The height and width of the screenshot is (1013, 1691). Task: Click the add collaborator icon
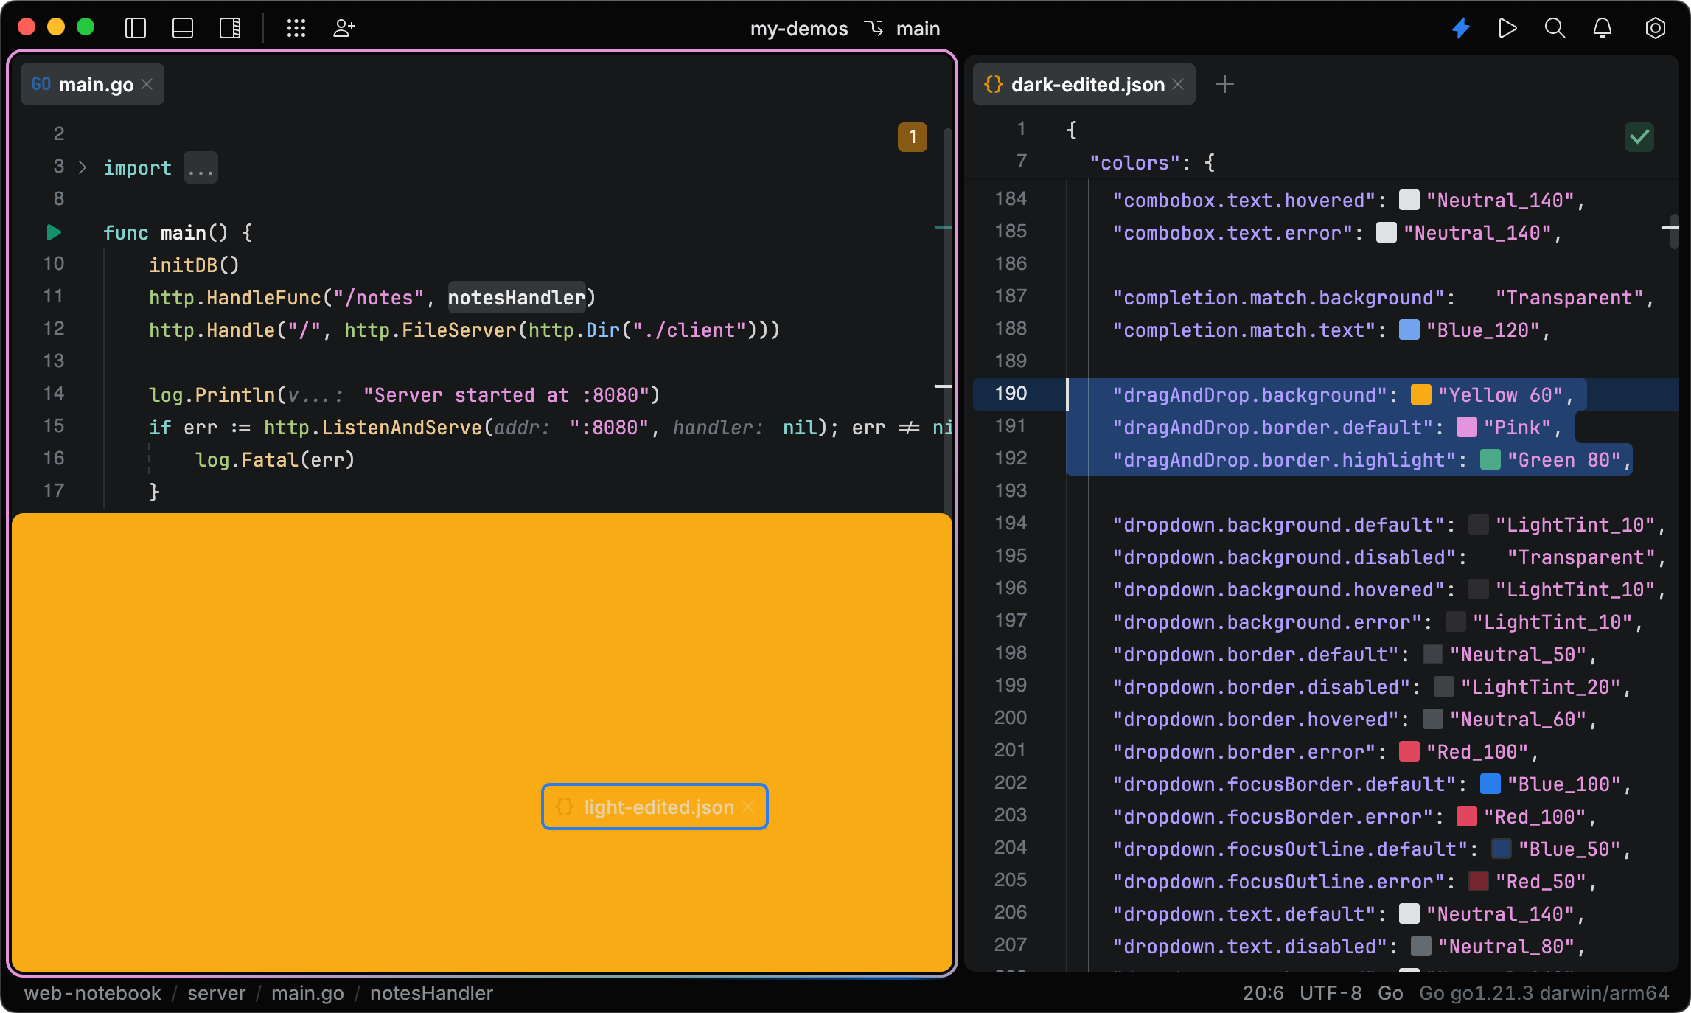pos(344,28)
